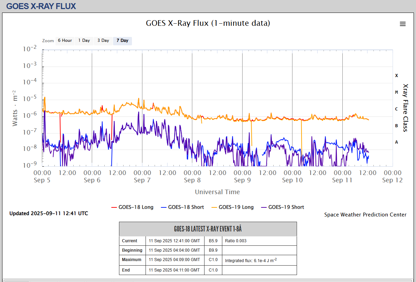Click the GOES X-RAY FLUX page heading
Screen dimensions: 416x282
coord(41,6)
